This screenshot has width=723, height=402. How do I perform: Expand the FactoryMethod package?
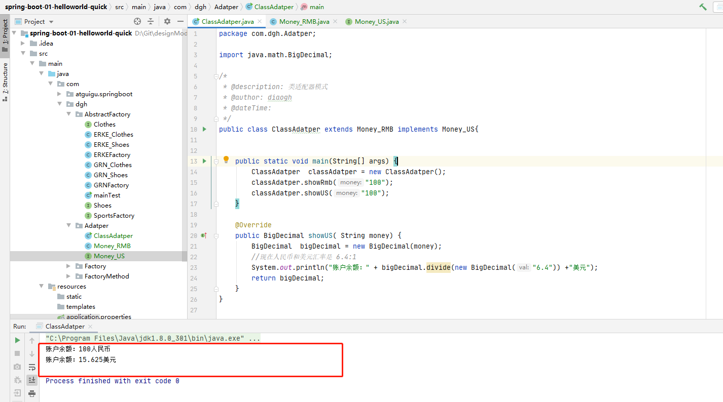point(68,276)
